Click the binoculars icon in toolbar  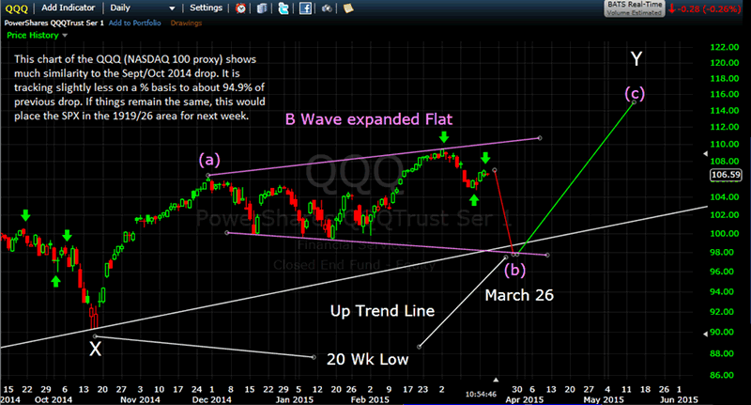(327, 8)
